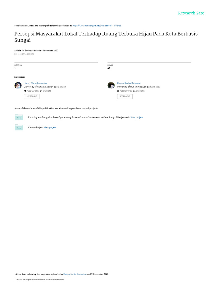This screenshot has width=215, height=286.
Task: Click the EnviroScienteae journal name
Action: [x=33, y=51]
